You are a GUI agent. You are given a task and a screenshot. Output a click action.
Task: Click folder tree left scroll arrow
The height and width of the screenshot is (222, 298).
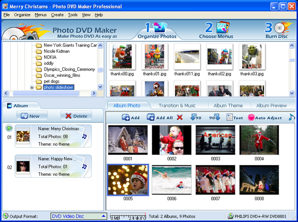(x=6, y=93)
